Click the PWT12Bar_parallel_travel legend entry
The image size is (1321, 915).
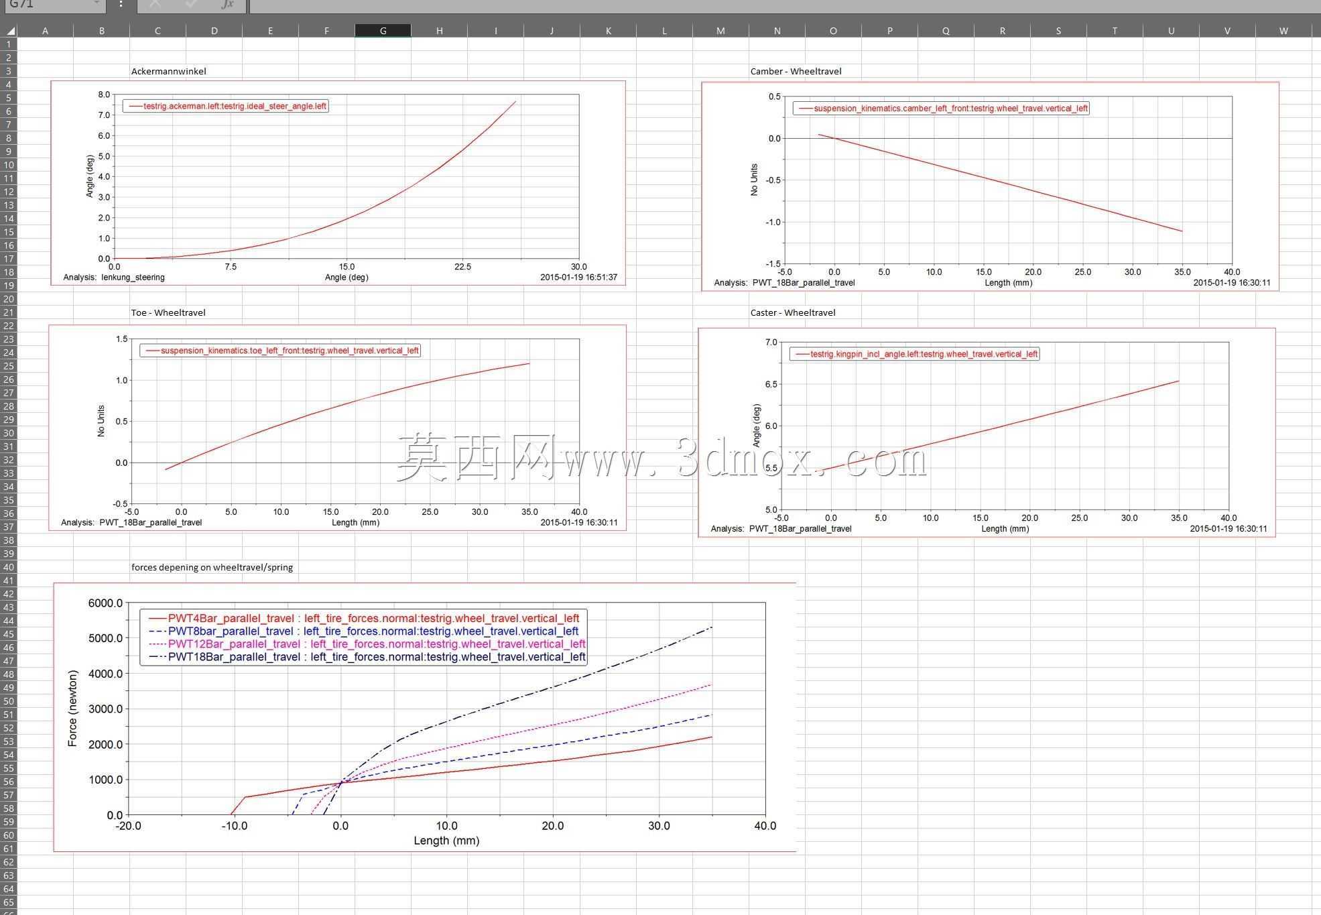tap(367, 644)
